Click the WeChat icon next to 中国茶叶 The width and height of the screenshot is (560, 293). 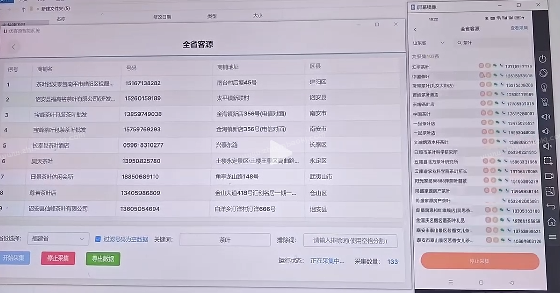pyautogui.click(x=495, y=74)
